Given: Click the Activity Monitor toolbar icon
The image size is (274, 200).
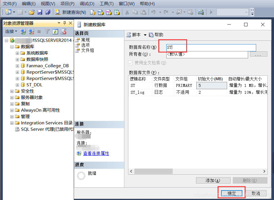Looking at the screenshot, I should pos(201,12).
